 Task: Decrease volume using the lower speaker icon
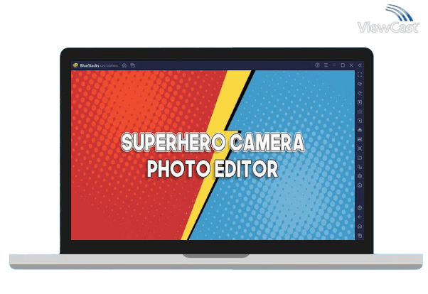(360, 93)
